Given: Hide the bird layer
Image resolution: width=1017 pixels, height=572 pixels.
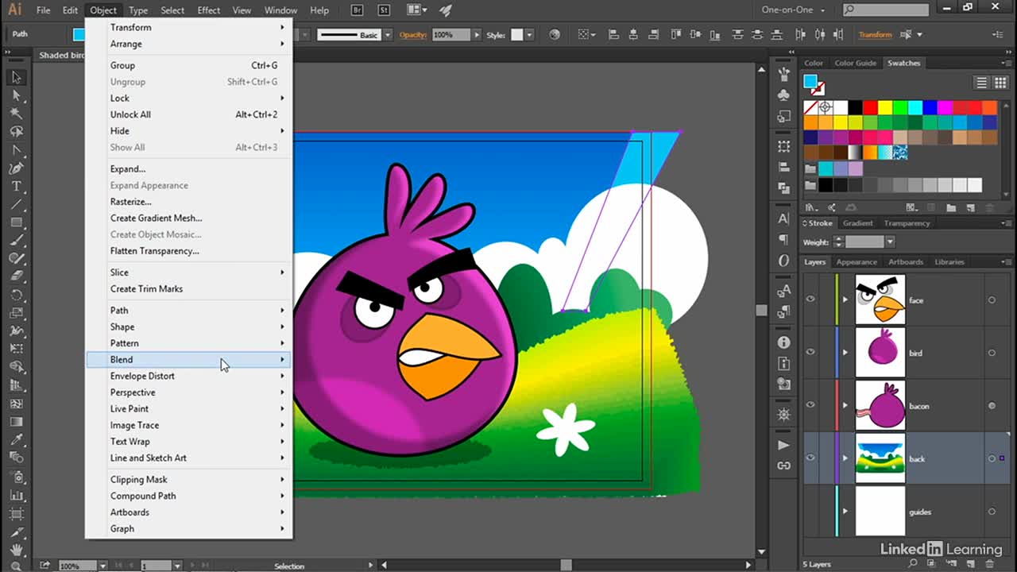Looking at the screenshot, I should (x=810, y=353).
